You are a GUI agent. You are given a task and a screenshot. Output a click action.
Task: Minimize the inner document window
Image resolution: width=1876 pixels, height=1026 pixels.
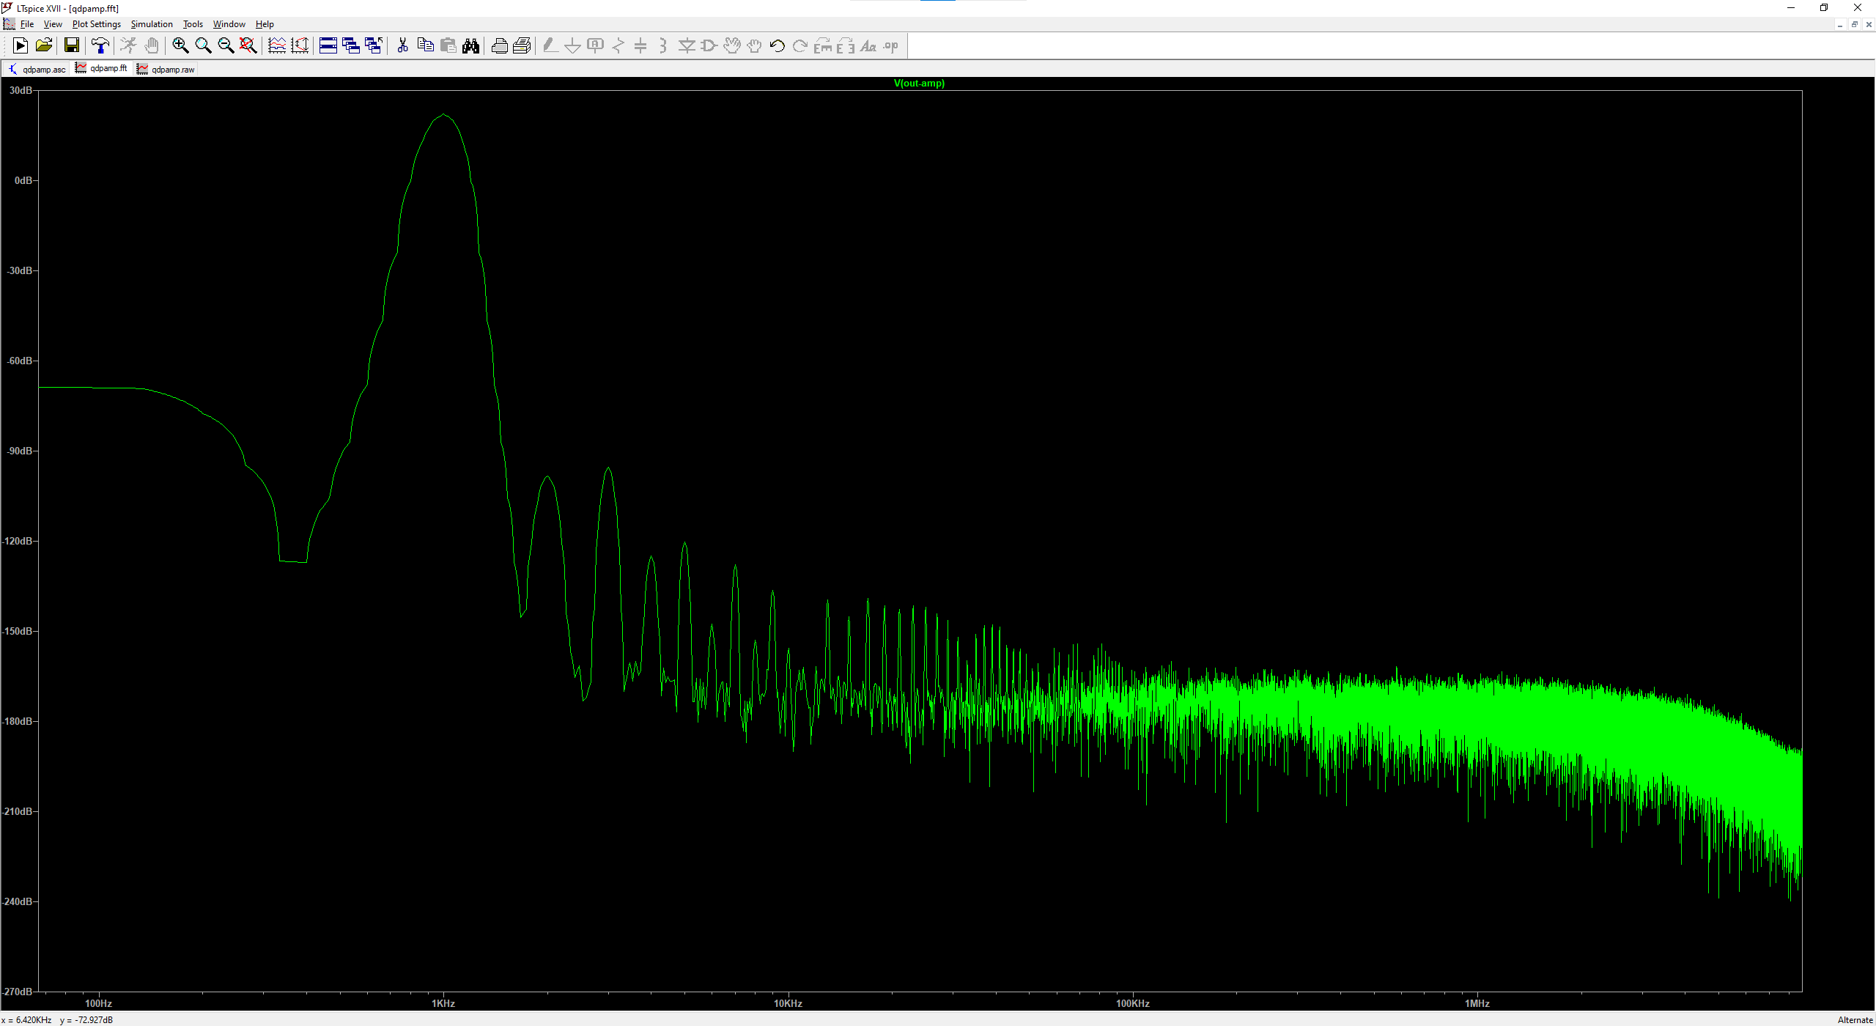click(x=1840, y=25)
